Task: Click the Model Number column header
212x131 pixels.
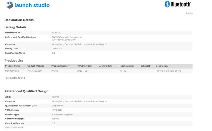Action: tap(126, 66)
